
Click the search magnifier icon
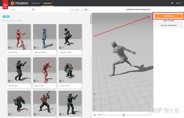point(33,9)
